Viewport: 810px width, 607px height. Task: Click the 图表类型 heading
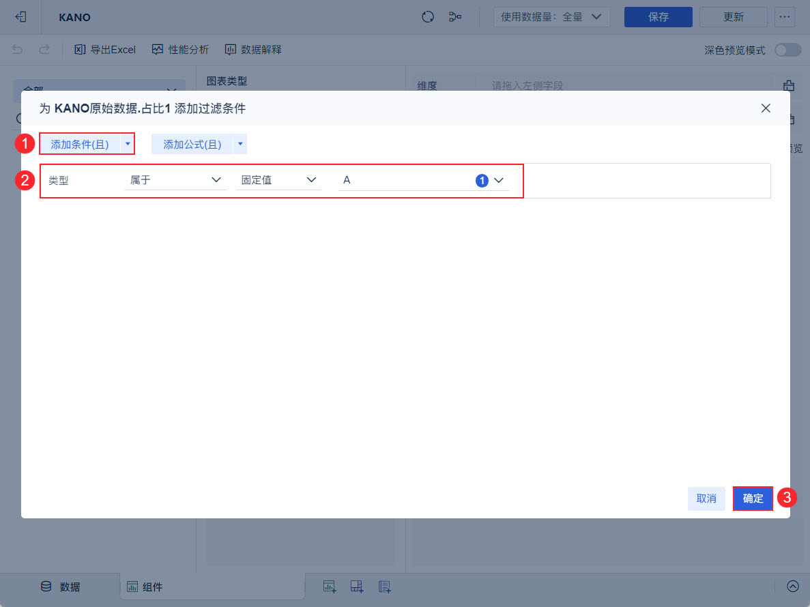tap(227, 81)
